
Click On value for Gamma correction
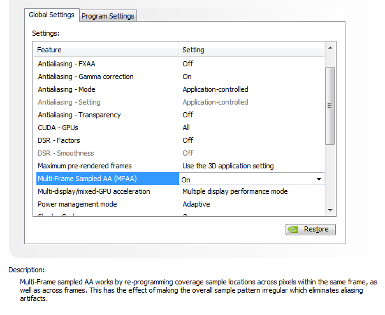click(x=187, y=77)
